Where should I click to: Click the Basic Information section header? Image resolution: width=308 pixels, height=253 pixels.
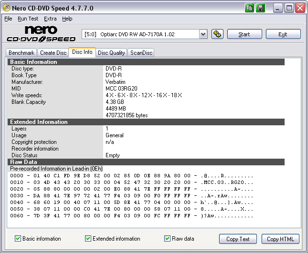(146, 62)
